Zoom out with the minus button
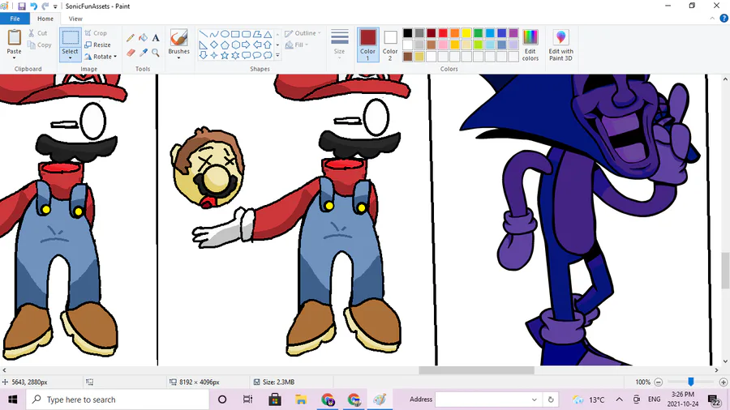Screen dimensions: 730x410 pyautogui.click(x=659, y=382)
